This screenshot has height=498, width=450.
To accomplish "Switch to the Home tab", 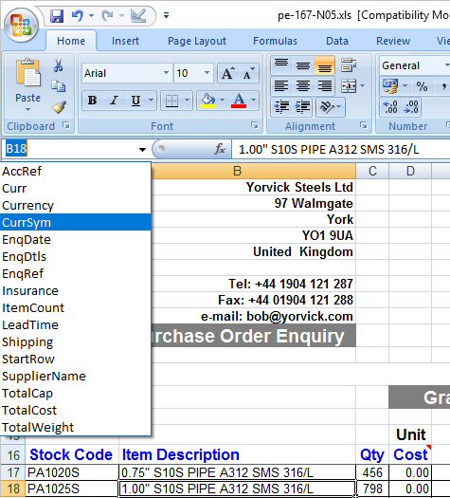I will (71, 41).
